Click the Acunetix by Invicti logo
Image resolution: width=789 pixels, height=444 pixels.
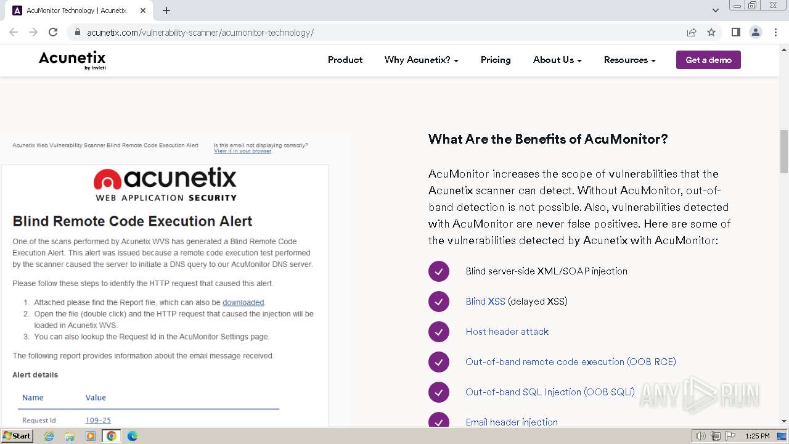tap(72, 60)
